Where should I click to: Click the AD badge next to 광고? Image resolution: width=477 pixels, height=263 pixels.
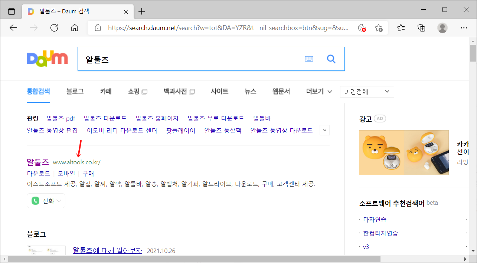click(x=380, y=119)
